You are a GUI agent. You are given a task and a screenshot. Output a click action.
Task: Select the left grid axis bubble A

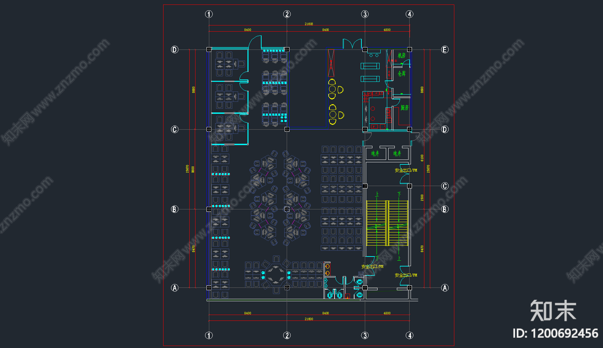point(174,288)
